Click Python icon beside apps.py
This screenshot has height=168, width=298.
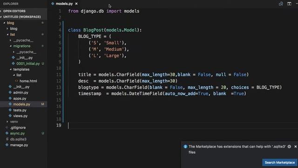[x=10, y=98]
